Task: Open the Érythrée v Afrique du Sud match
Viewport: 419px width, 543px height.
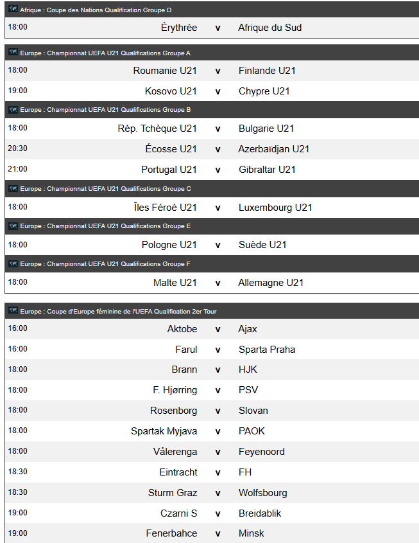Action: pyautogui.click(x=212, y=28)
